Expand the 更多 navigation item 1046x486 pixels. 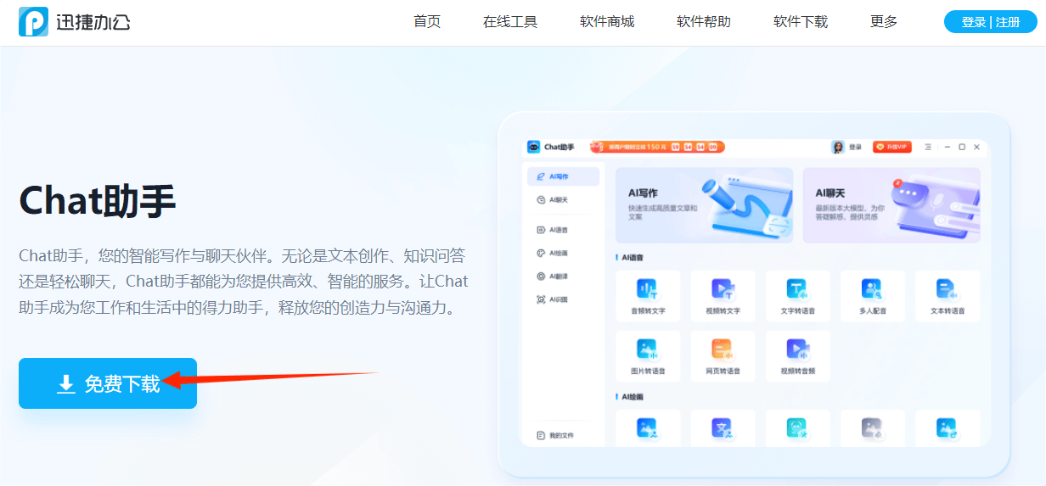884,22
